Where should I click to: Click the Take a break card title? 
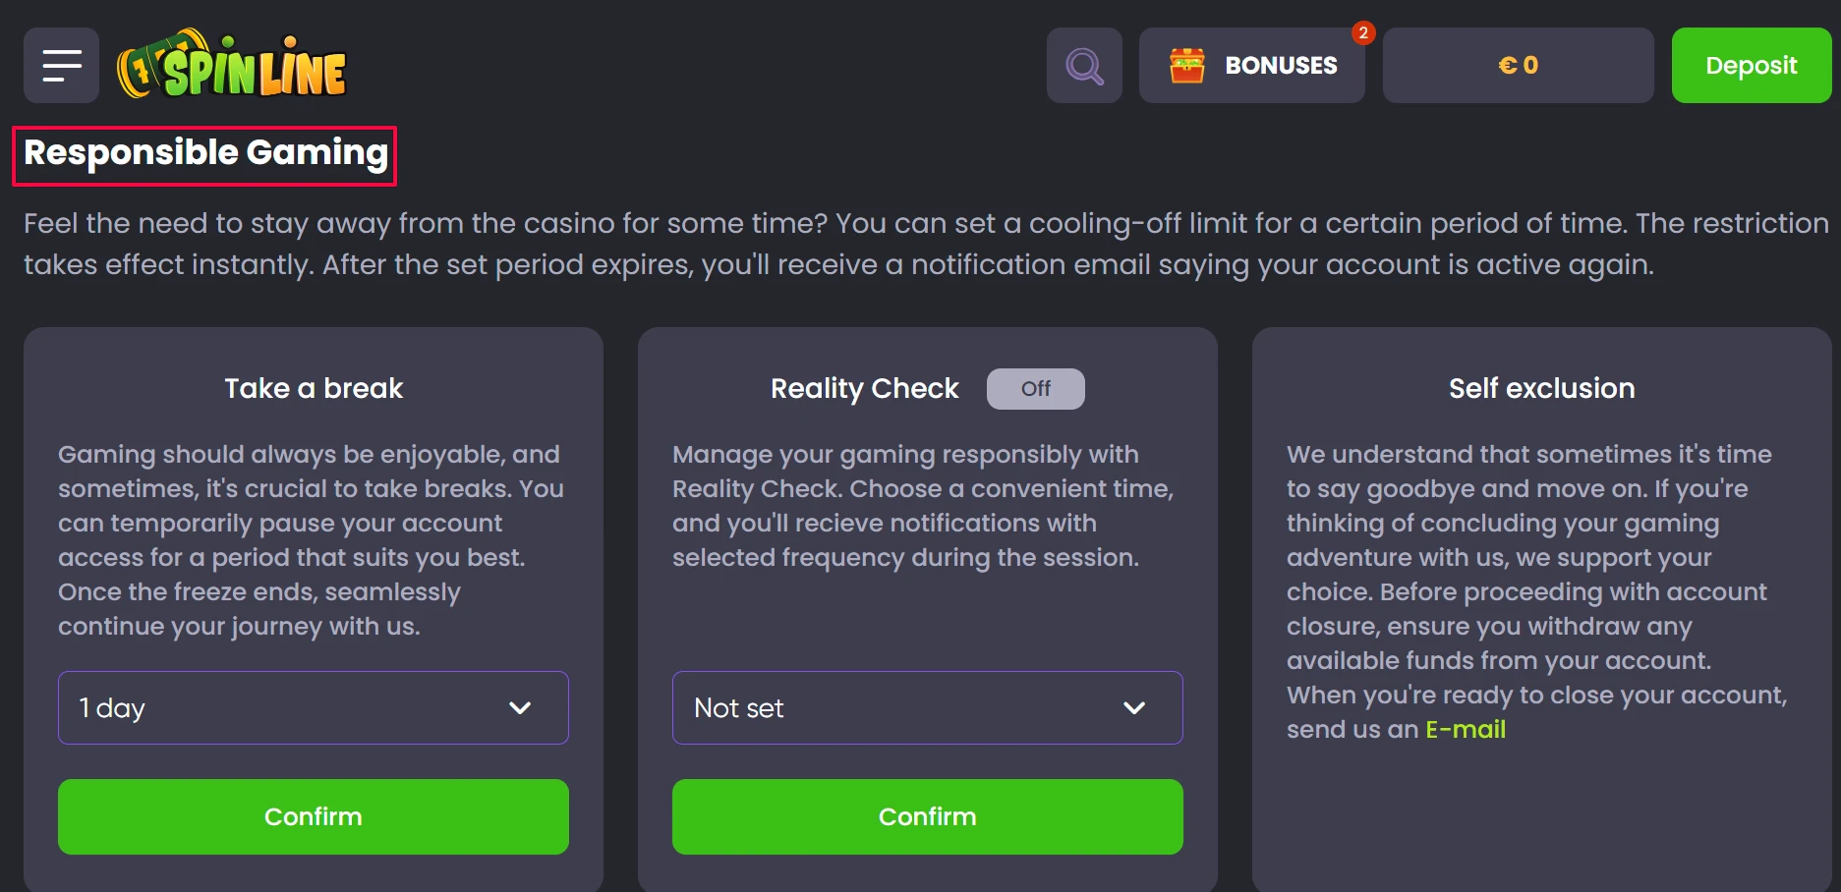(314, 389)
